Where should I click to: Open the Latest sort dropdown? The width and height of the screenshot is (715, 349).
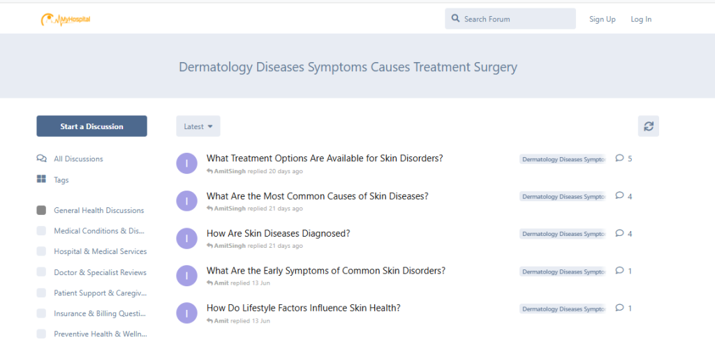[198, 126]
